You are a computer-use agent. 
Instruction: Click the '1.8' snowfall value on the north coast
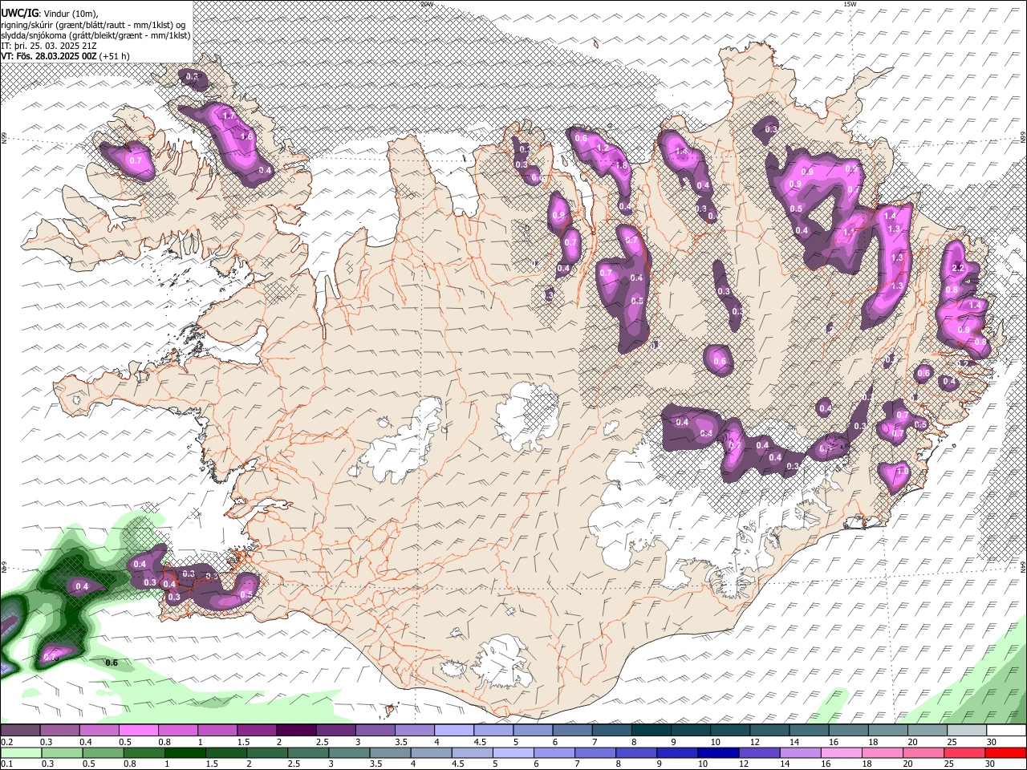[620, 165]
